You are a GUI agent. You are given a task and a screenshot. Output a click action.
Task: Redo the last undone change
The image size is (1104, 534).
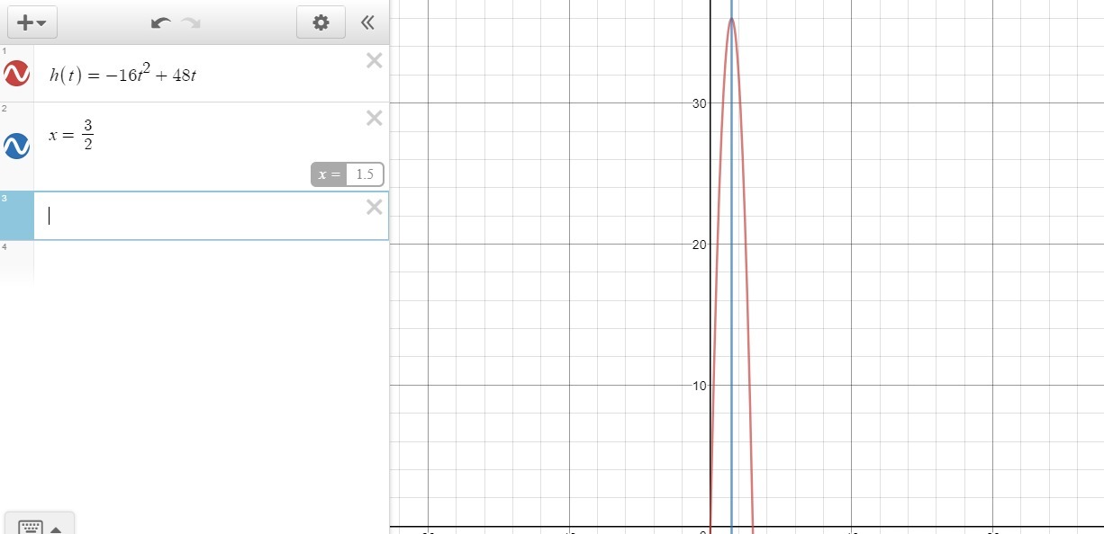pos(190,22)
